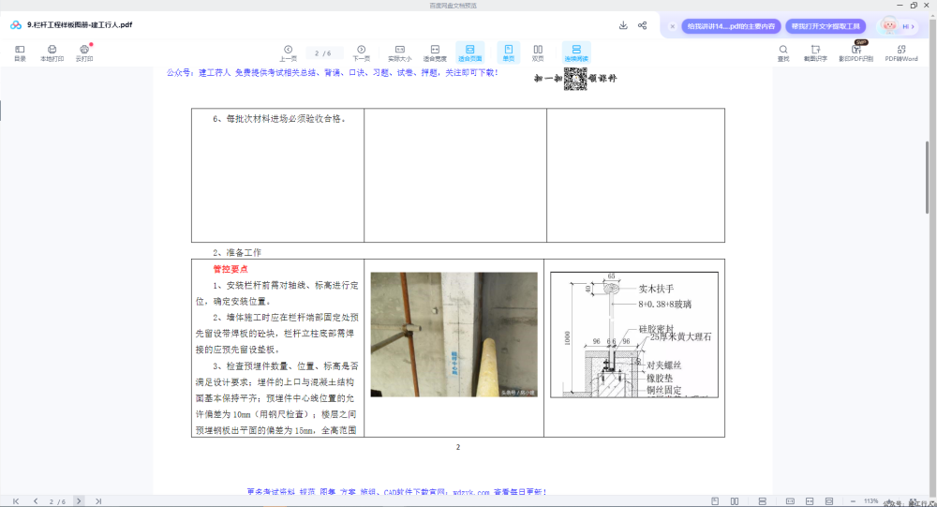Jump to first page in bottom bar
The image size is (937, 507).
click(16, 501)
